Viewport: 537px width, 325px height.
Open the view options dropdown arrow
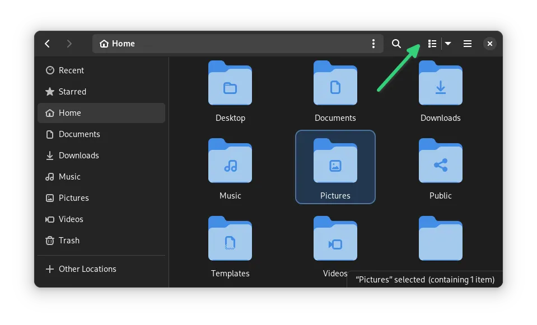448,44
